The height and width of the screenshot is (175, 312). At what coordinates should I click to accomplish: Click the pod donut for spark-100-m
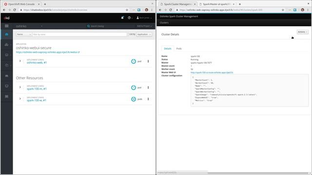[x=134, y=87]
